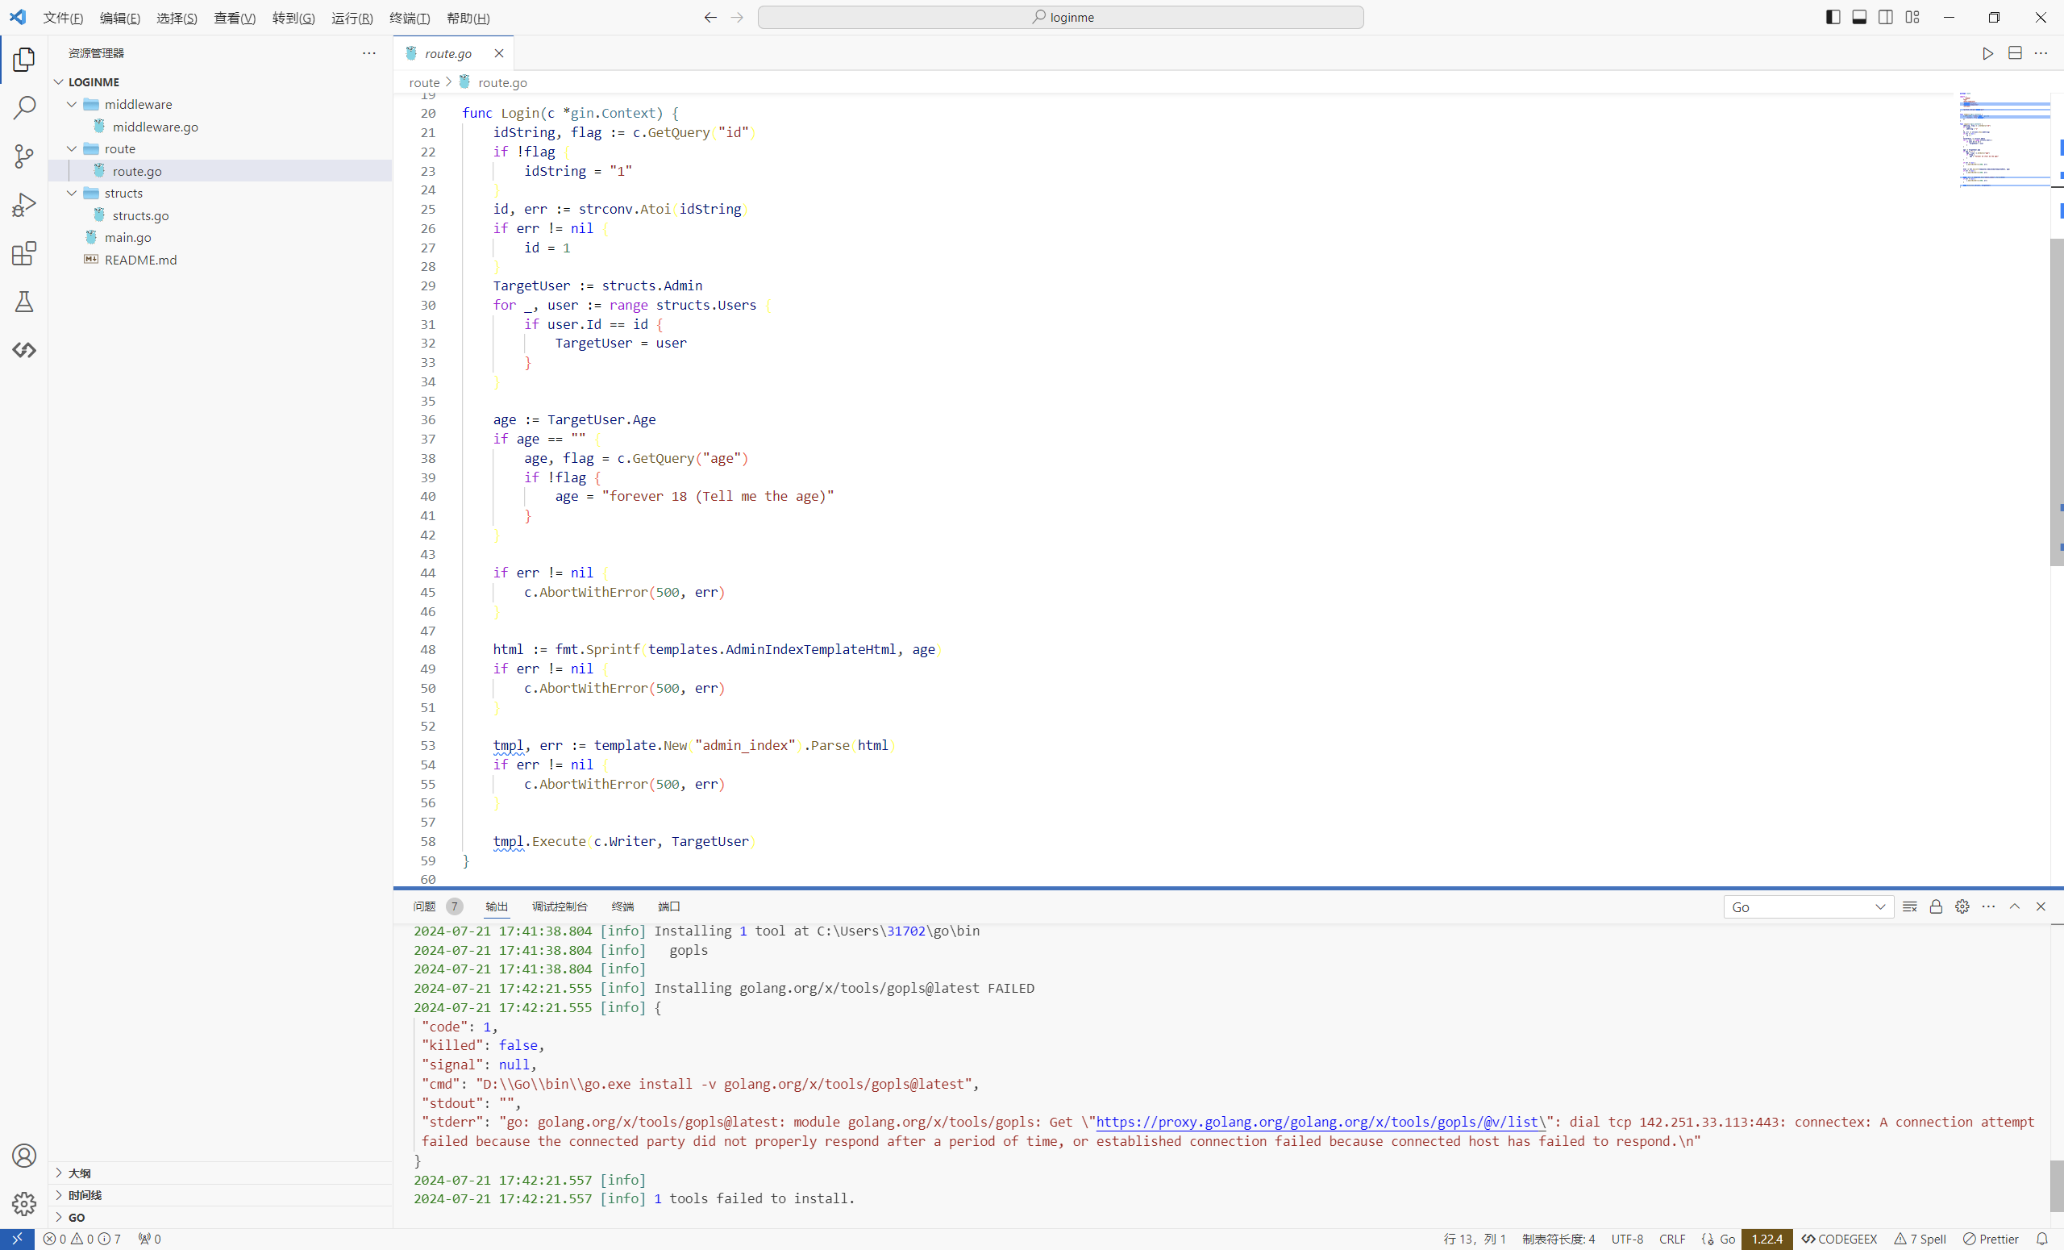Open the CodeGeeX sidebar icon

tap(24, 349)
